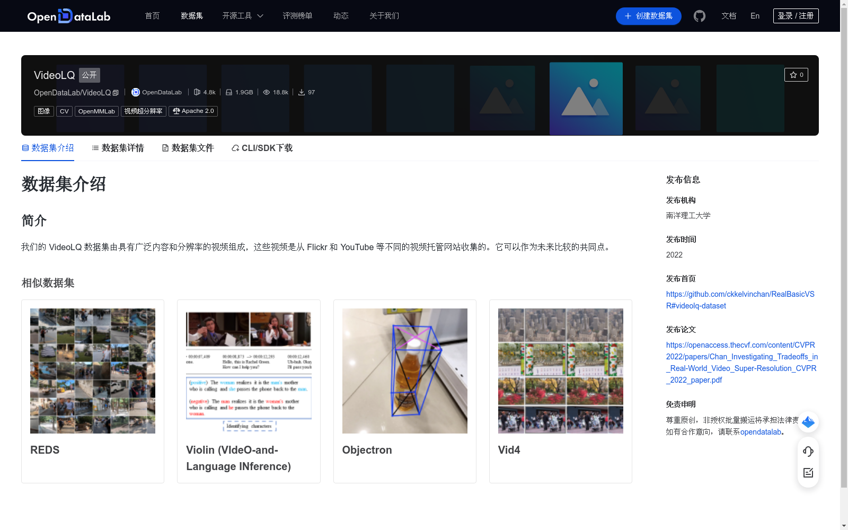Click the opendatalab contact link
848x530 pixels.
click(x=761, y=432)
